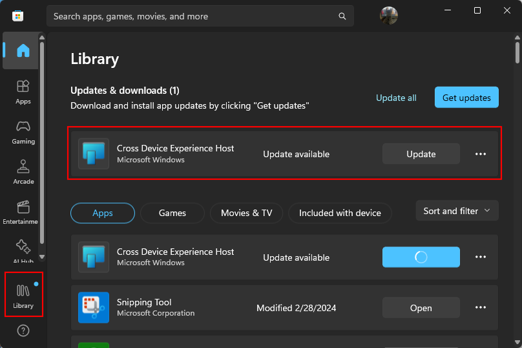Viewport: 522px width, 348px height.
Task: Click sidebar scroll down arrow
Action: click(42, 257)
